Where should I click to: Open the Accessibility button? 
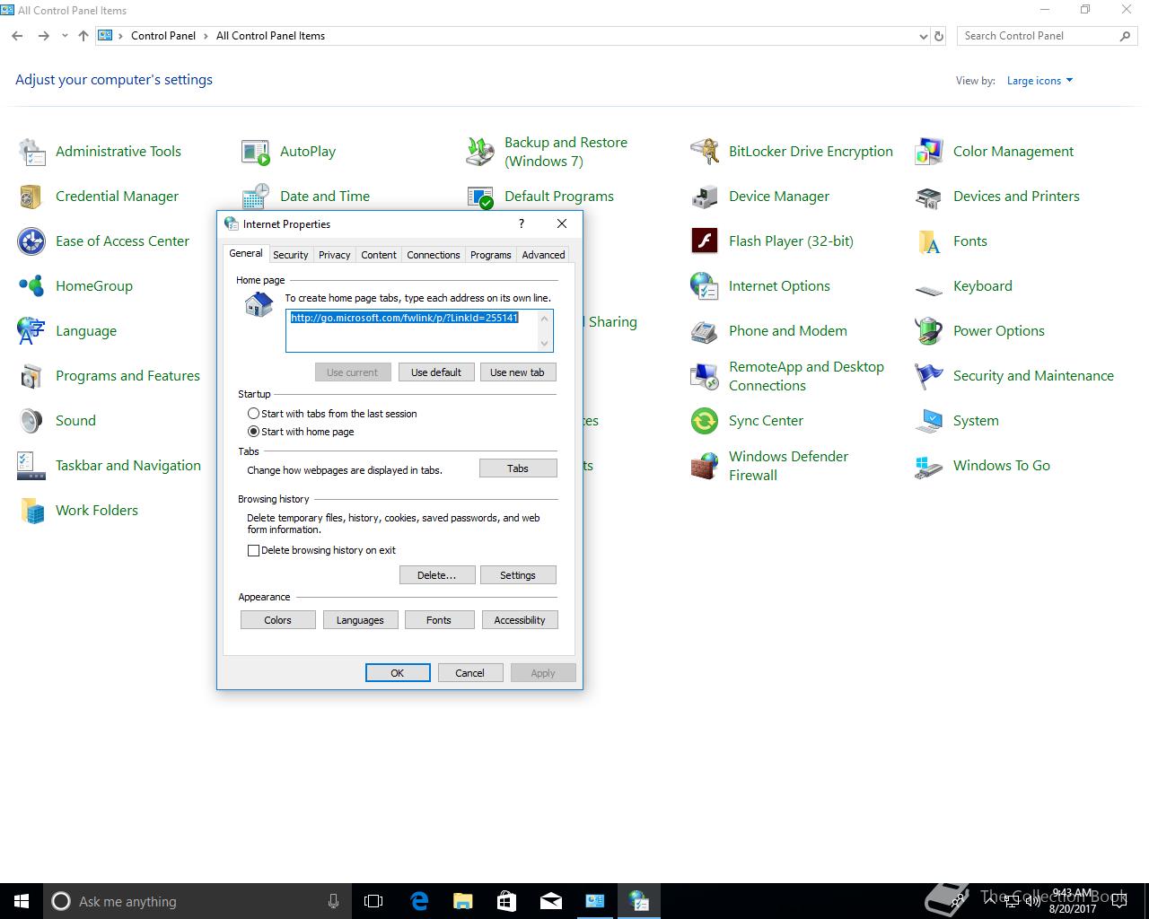click(x=520, y=620)
